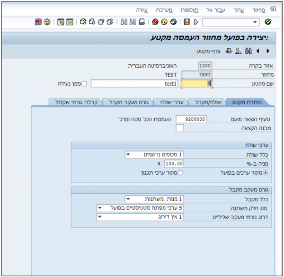Click the Print icon in toolbar
The height and width of the screenshot is (277, 284).
click(x=142, y=22)
